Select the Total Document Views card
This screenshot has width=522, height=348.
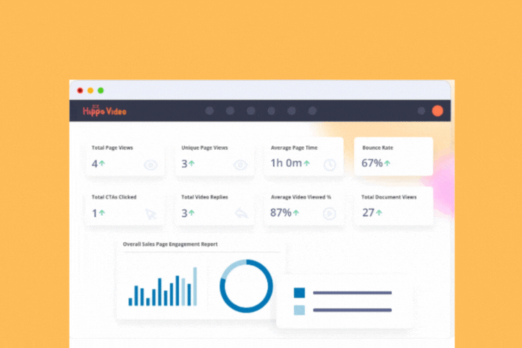point(393,206)
